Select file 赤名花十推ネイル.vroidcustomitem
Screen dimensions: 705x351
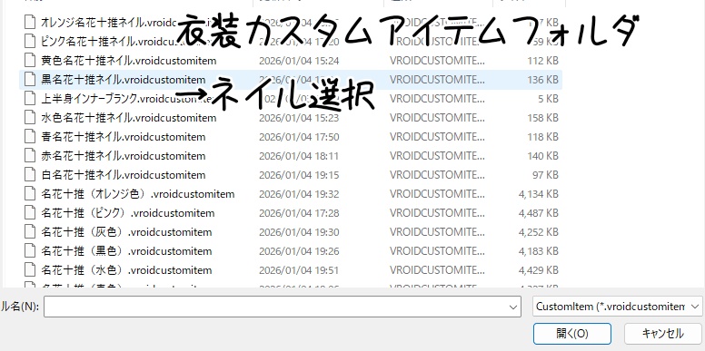(x=124, y=156)
